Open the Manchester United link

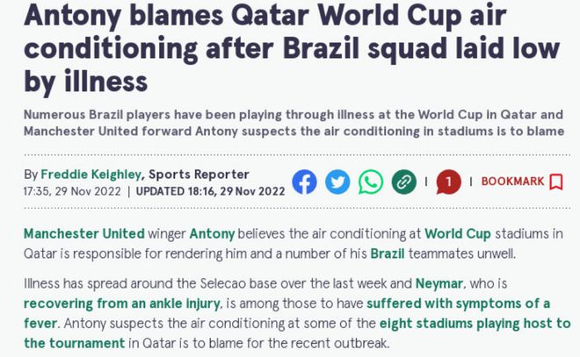pyautogui.click(x=84, y=233)
